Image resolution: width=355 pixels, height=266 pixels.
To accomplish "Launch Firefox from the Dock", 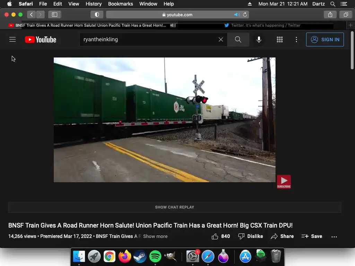I will coord(125,257).
